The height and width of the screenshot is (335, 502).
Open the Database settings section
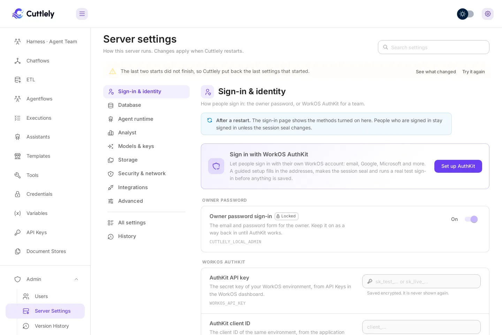coord(146,105)
